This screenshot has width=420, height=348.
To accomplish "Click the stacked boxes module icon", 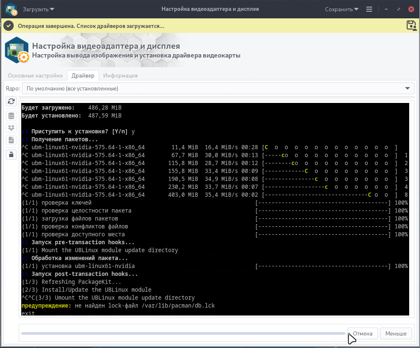I will (11, 128).
